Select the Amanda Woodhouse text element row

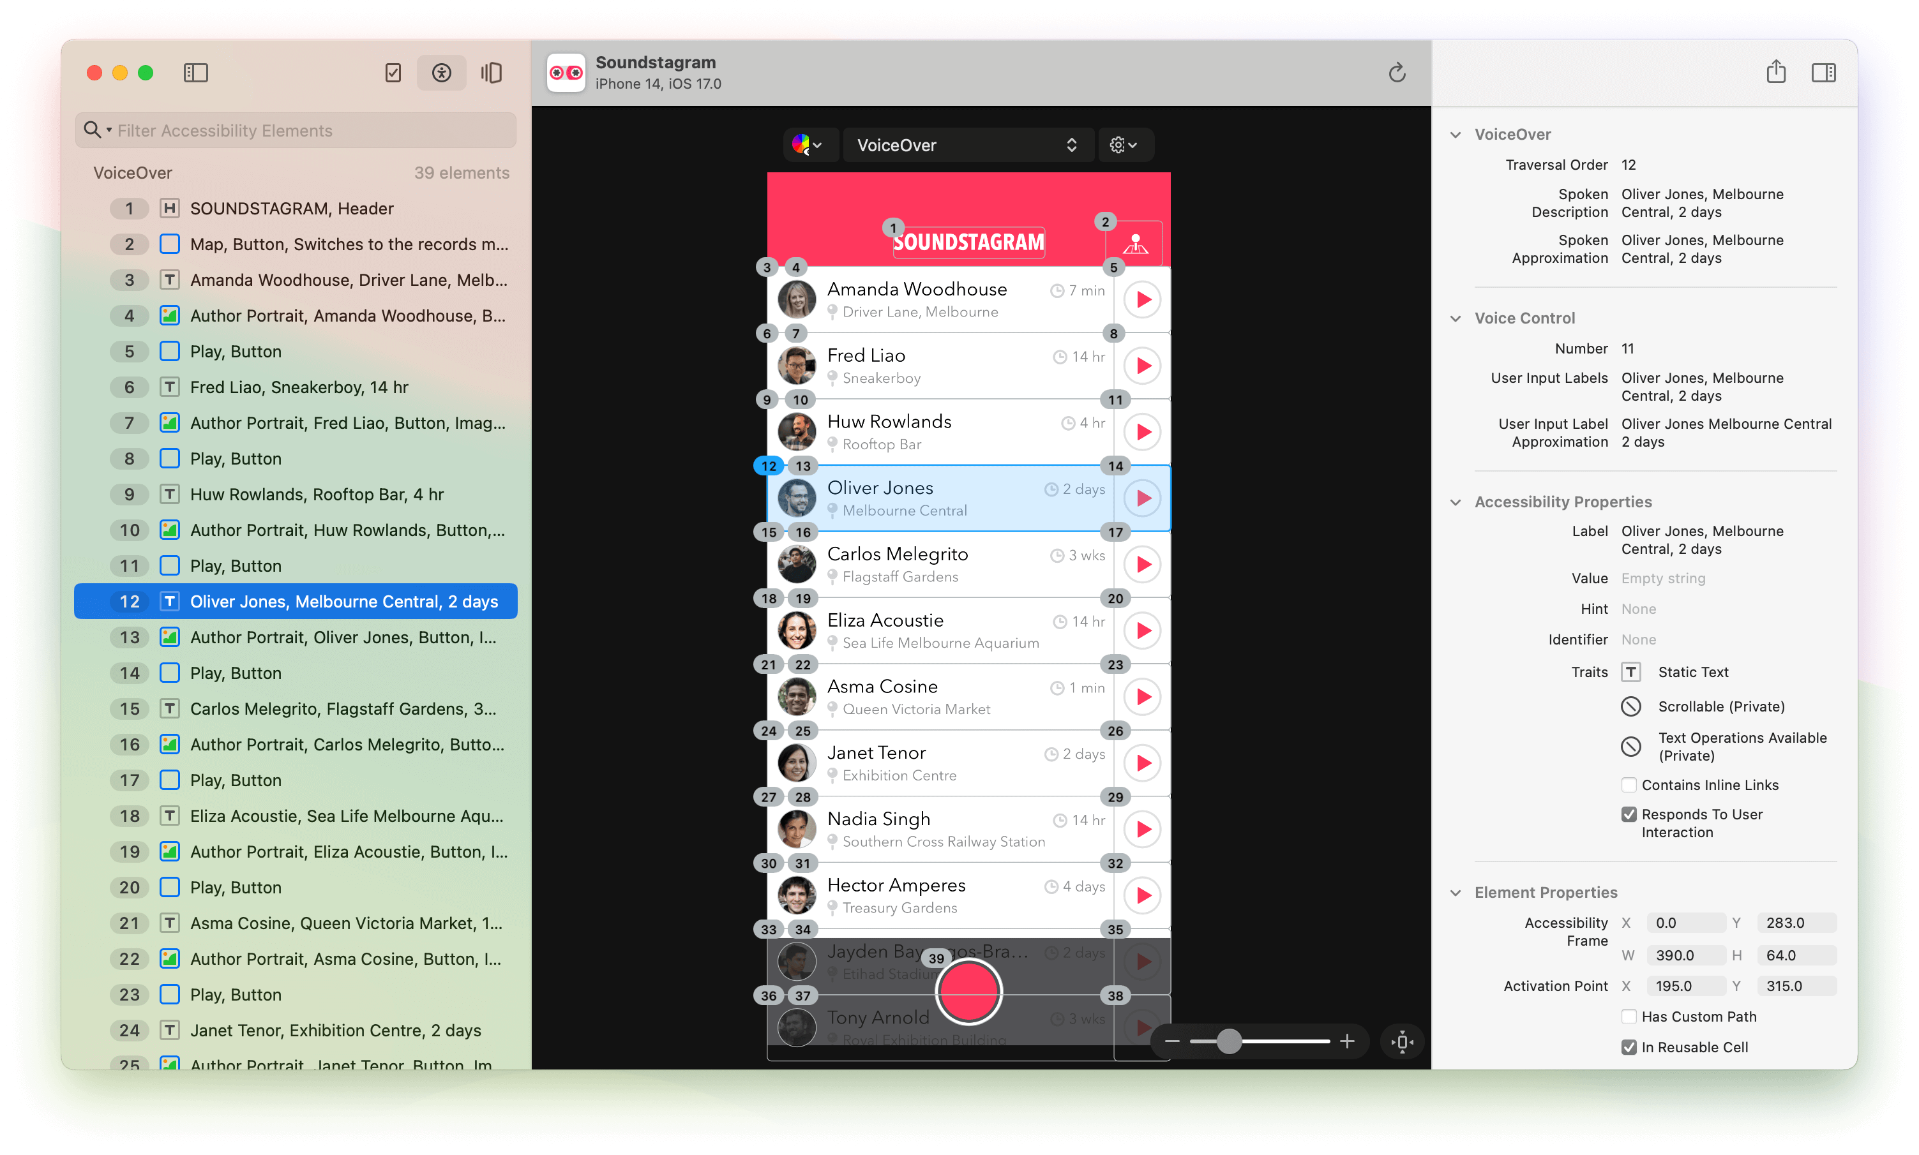pos(296,280)
